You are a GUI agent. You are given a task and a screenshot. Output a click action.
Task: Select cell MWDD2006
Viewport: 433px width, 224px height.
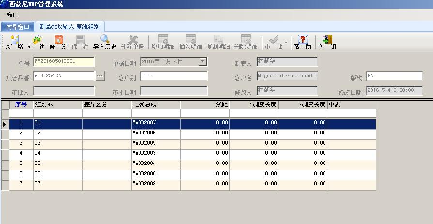click(156, 134)
